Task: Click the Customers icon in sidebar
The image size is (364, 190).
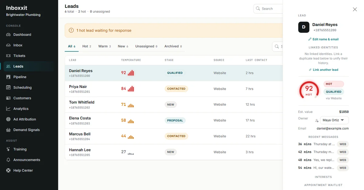Action: tap(8, 98)
